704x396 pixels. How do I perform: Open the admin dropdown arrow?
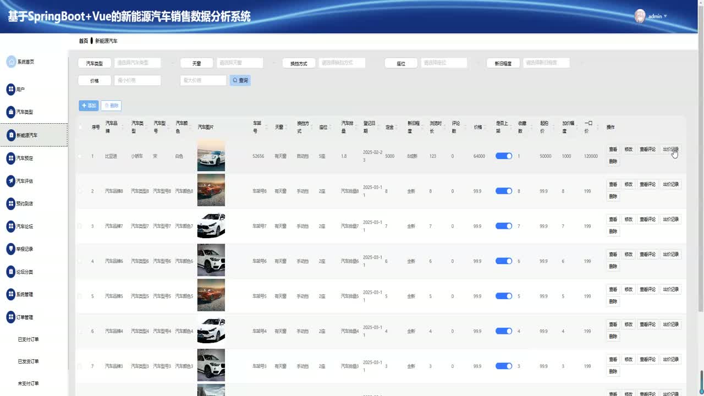coord(665,16)
